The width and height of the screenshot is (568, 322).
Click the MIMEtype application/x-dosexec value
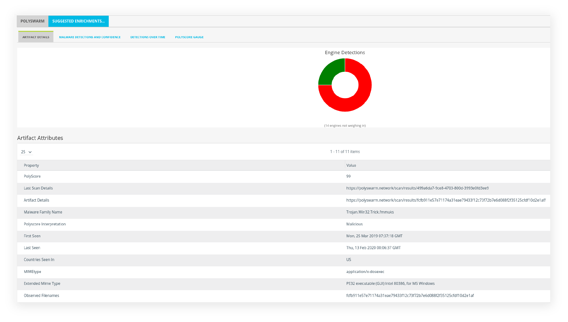(365, 272)
